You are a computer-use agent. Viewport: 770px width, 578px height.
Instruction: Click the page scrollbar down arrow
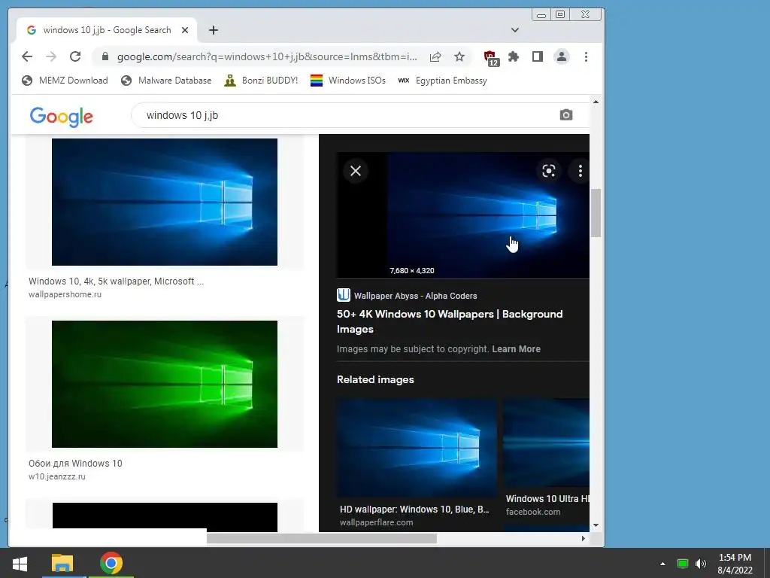(596, 525)
